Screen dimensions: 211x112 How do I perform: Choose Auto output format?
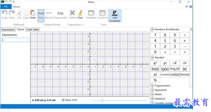41,16
